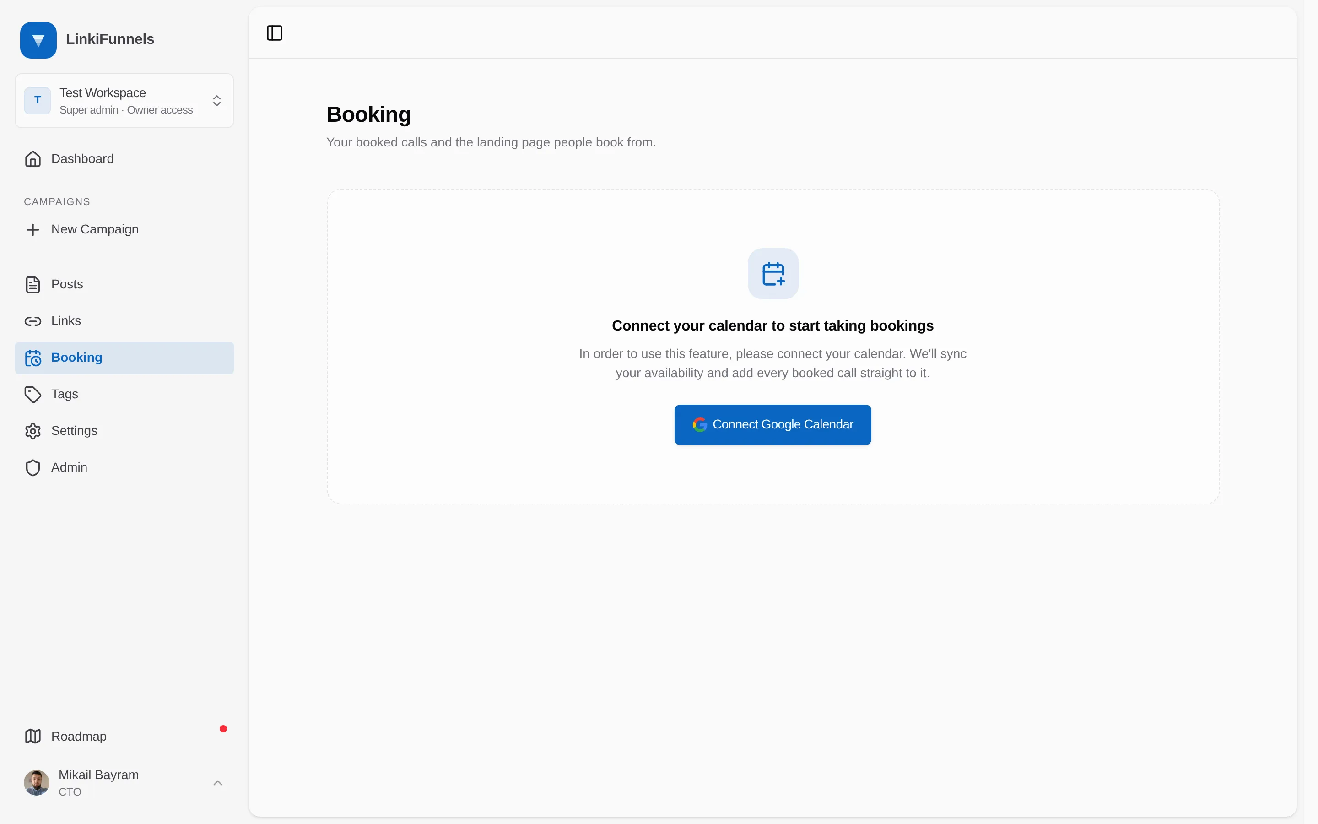Click the Settings gear icon

(32, 431)
